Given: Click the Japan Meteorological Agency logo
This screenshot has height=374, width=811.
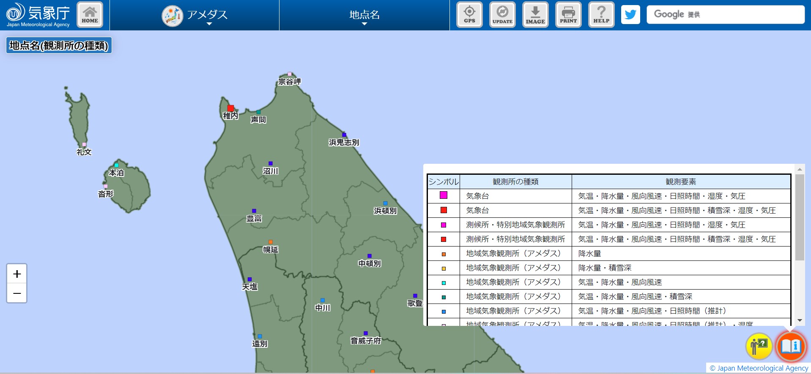Looking at the screenshot, I should (38, 15).
